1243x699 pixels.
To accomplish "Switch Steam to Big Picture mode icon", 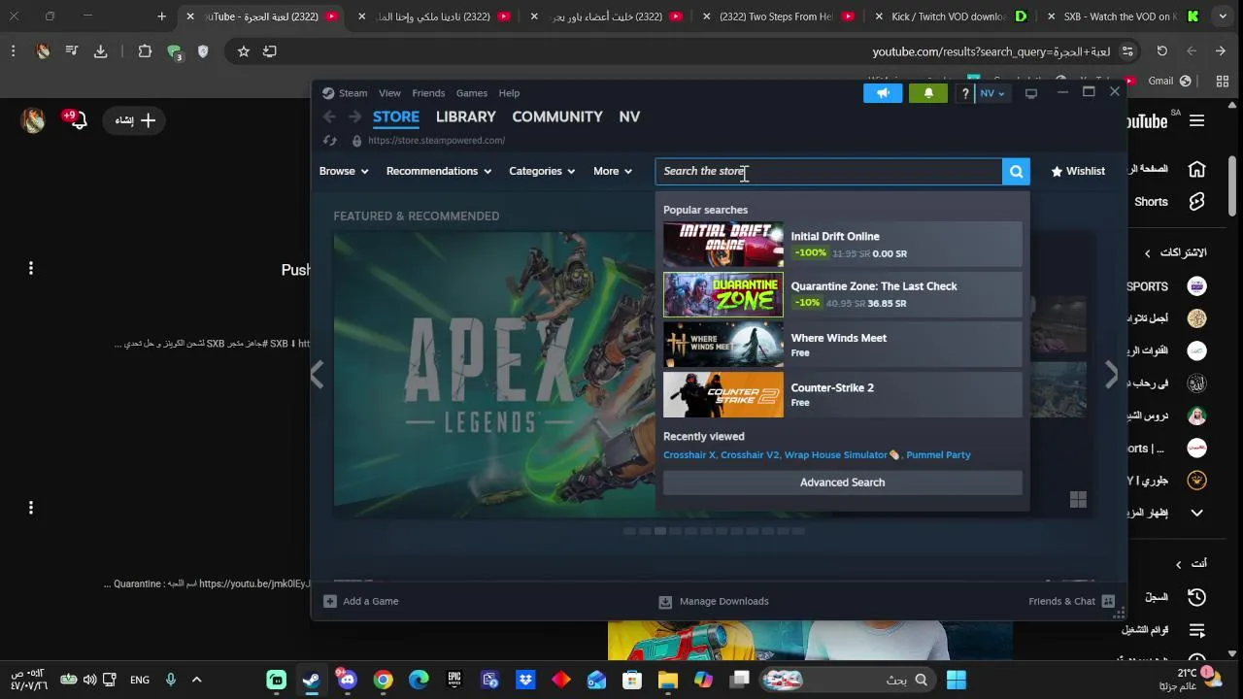I will pyautogui.click(x=1031, y=93).
